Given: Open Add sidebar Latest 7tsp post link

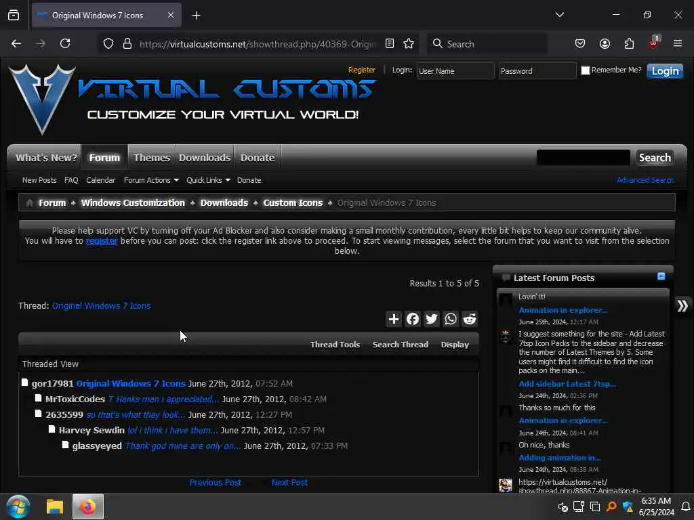Looking at the screenshot, I should click(567, 384).
